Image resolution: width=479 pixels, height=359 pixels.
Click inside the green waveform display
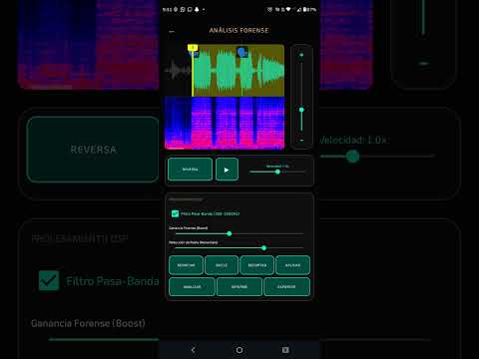[x=239, y=71]
